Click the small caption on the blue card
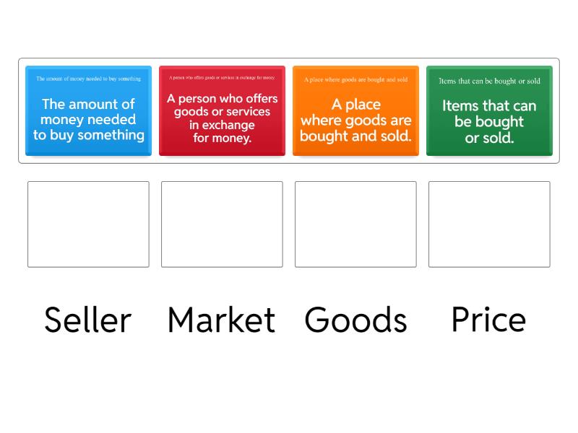This screenshot has width=578, height=433. pyautogui.click(x=88, y=78)
